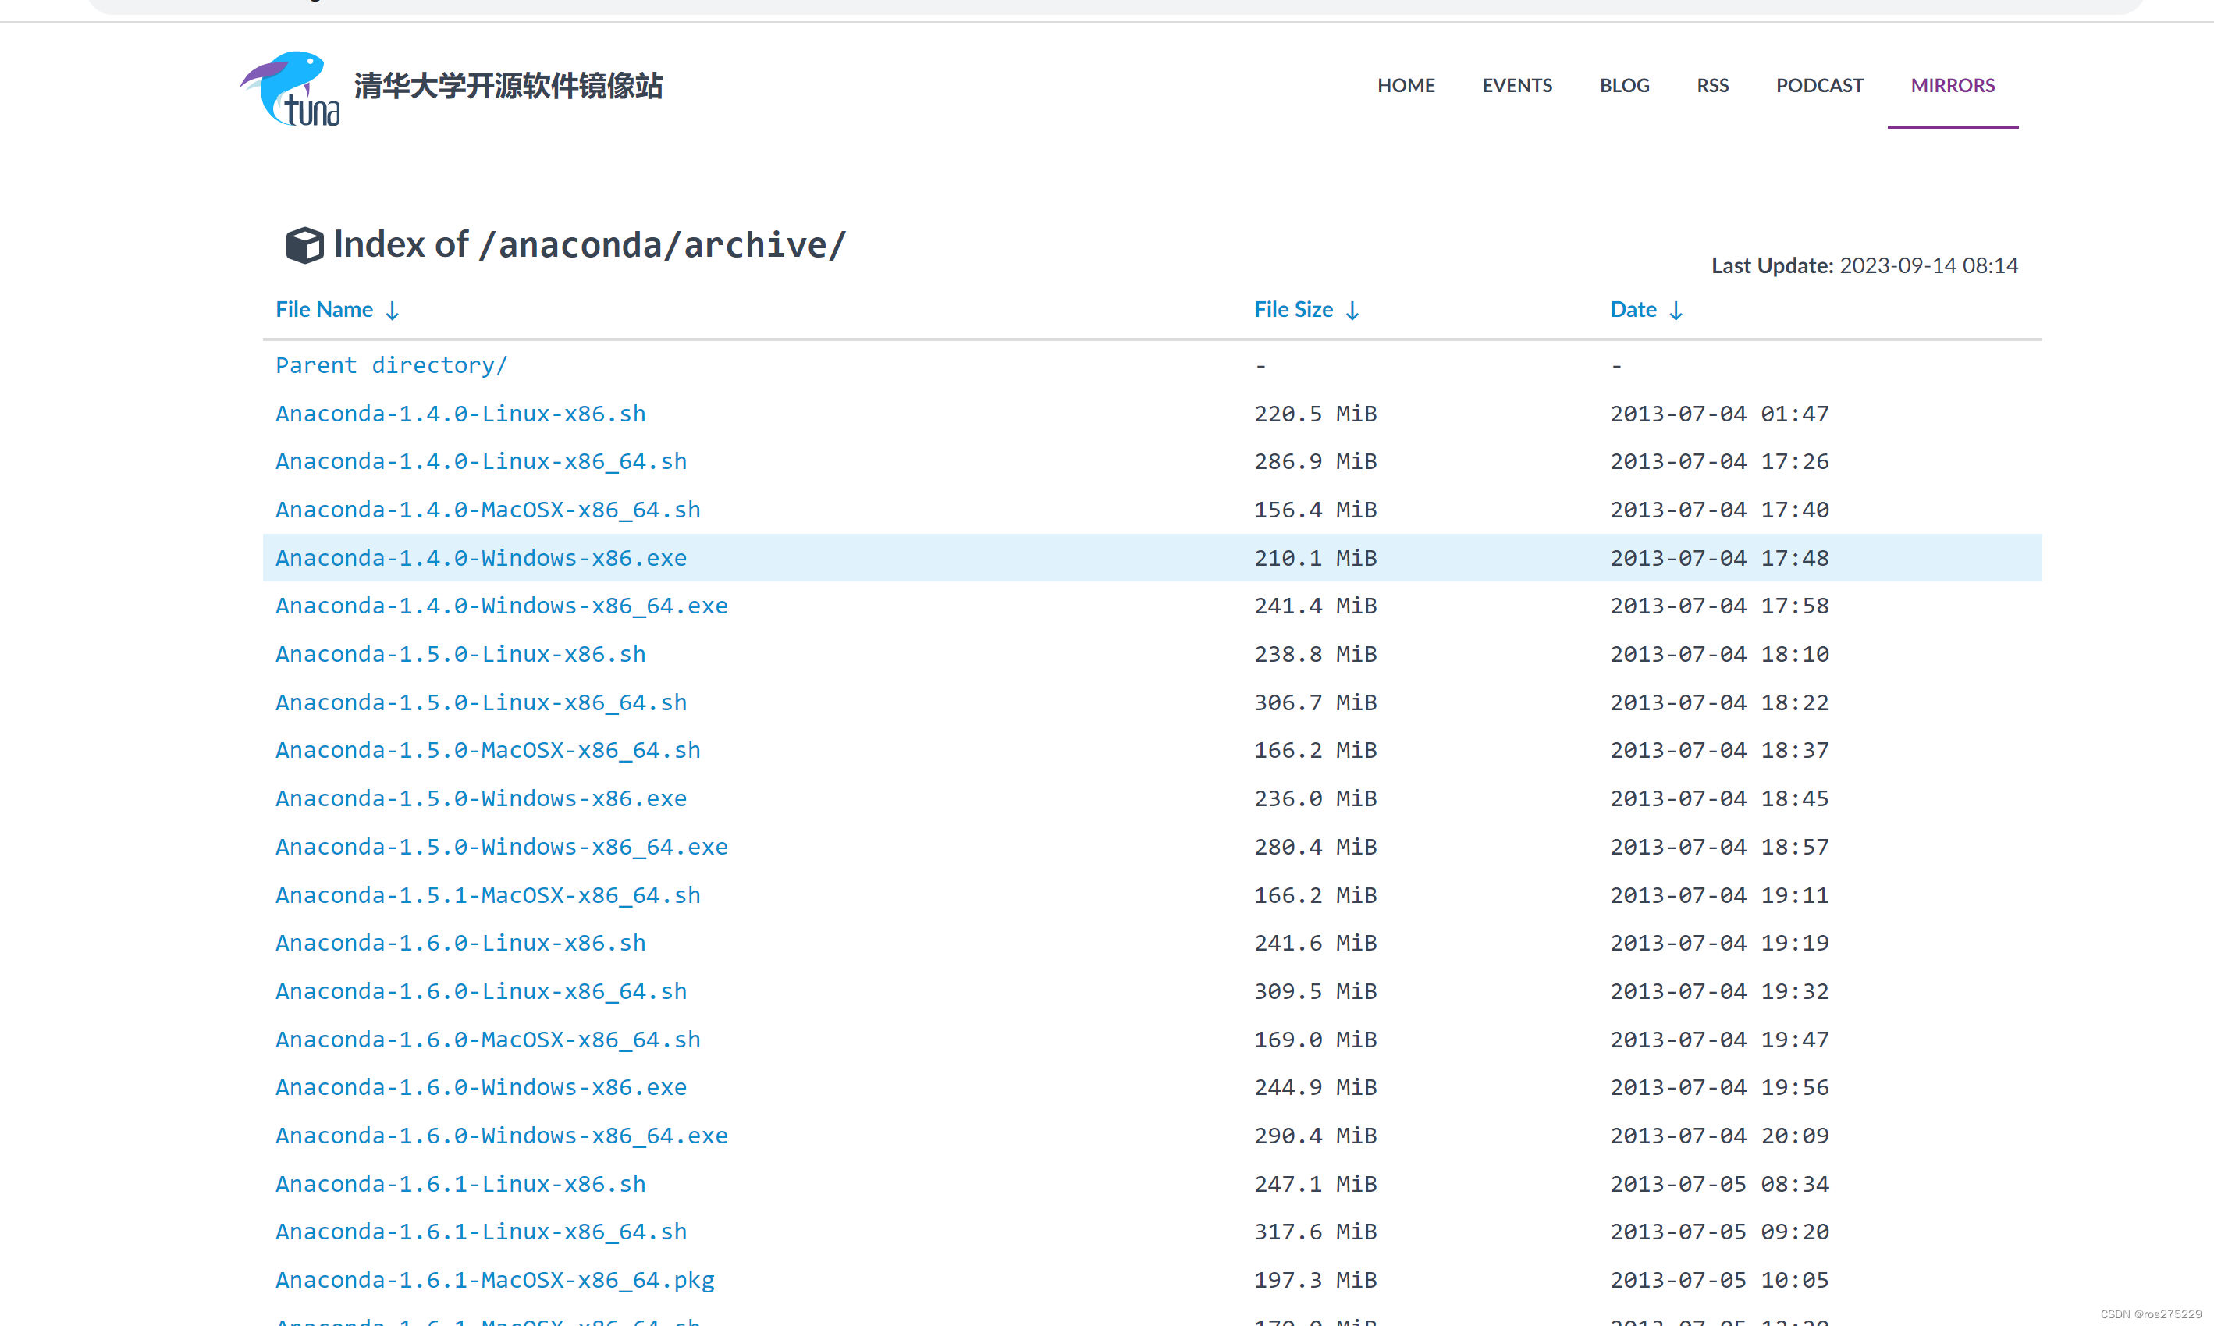Download Anaconda-1.6.0-Windows-x86_64.exe

(501, 1135)
